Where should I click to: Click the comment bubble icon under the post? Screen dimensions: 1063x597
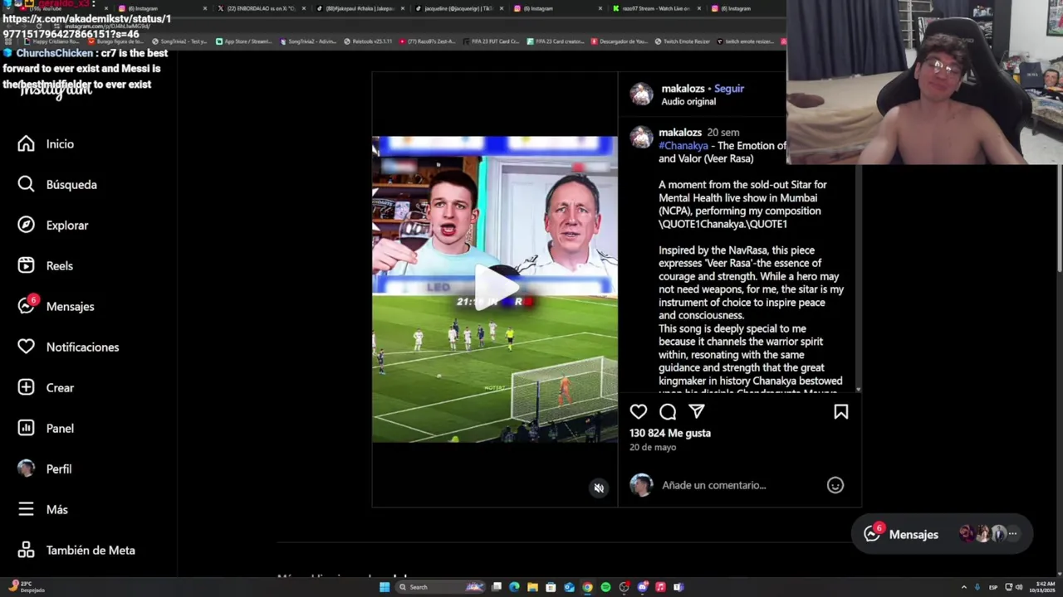coord(668,411)
